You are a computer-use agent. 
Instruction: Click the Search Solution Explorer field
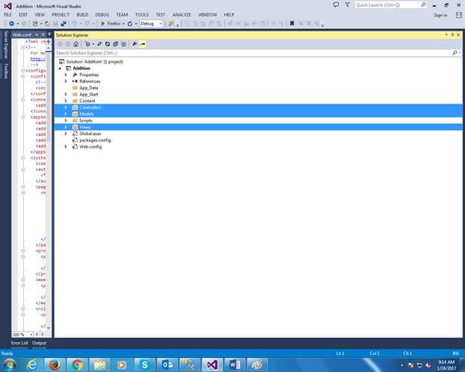[x=254, y=53]
